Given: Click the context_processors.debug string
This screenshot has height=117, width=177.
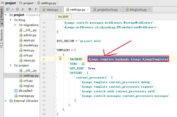Looking at the screenshot, I should pyautogui.click(x=116, y=82).
